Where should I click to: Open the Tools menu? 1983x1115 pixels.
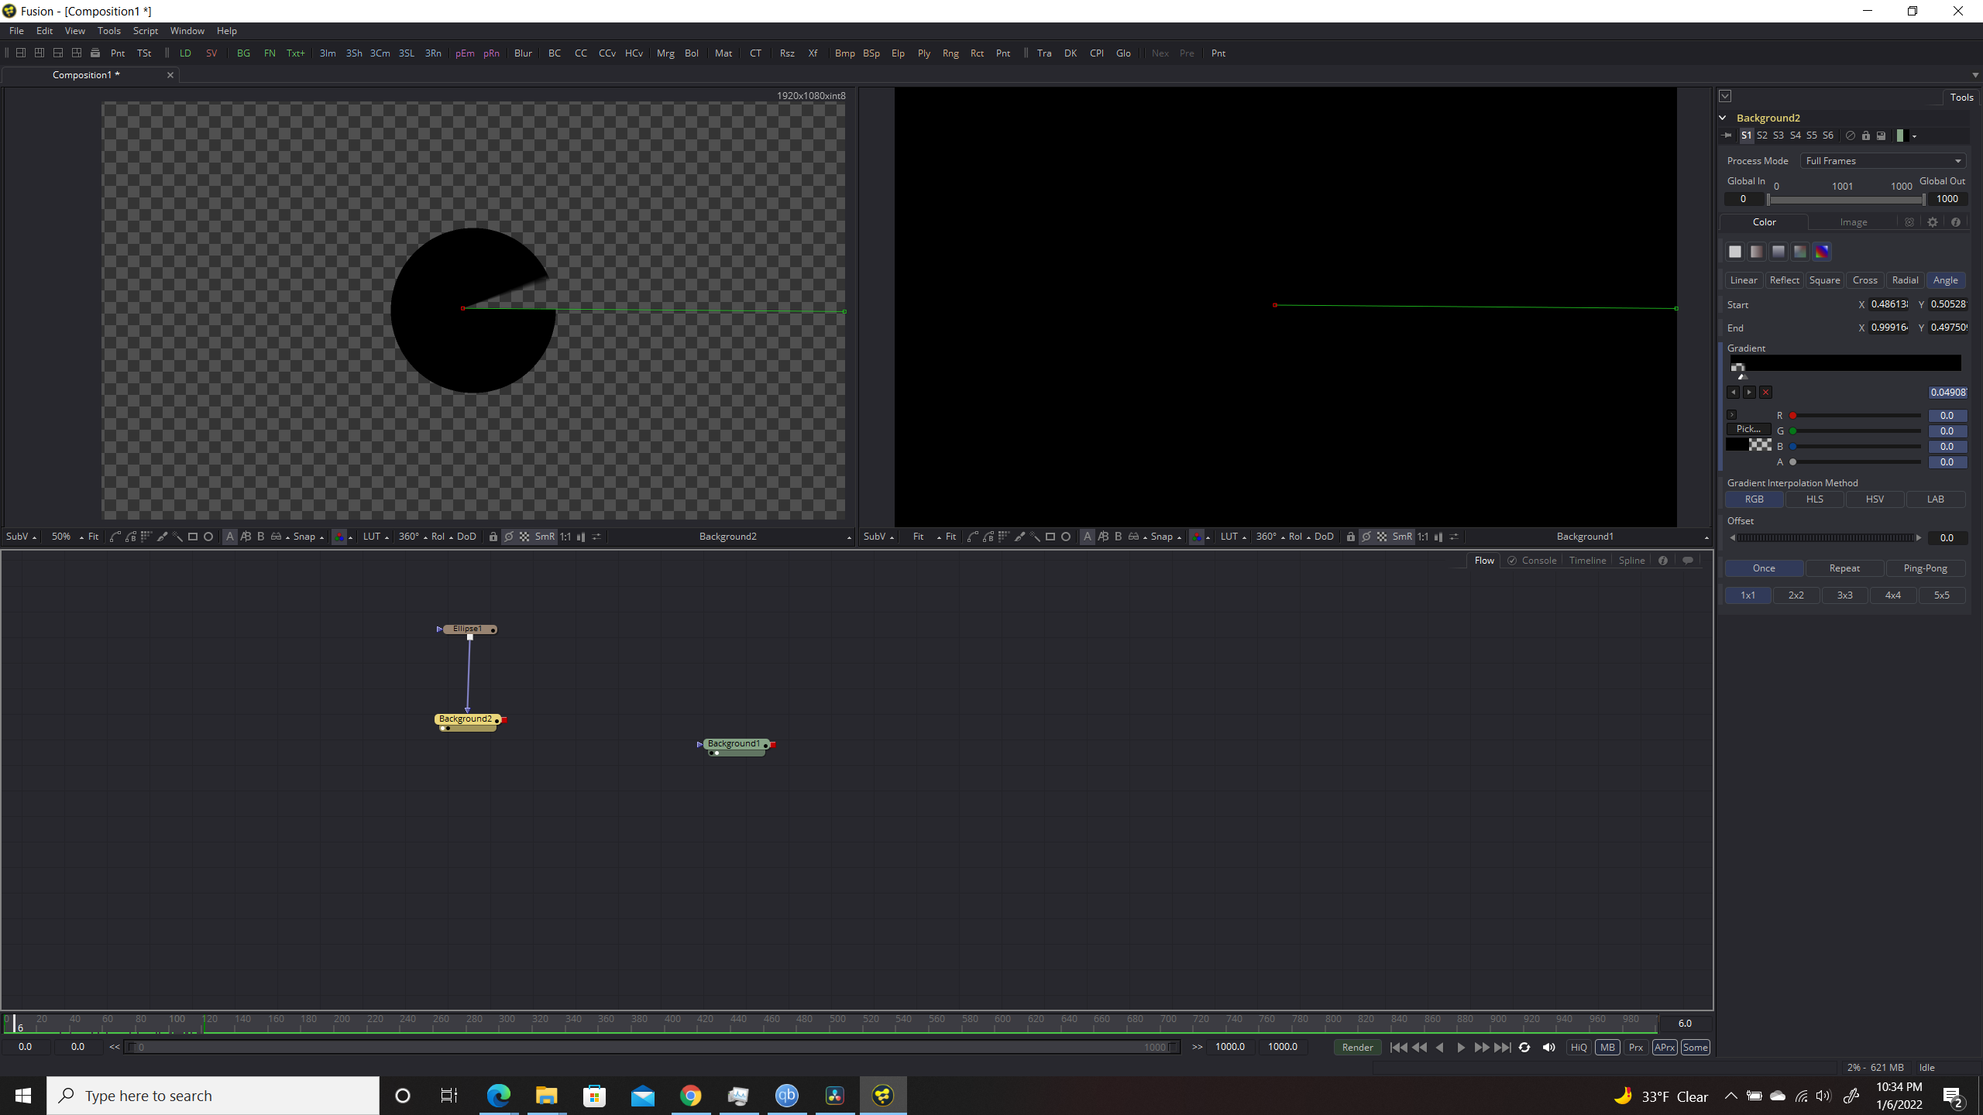click(109, 31)
